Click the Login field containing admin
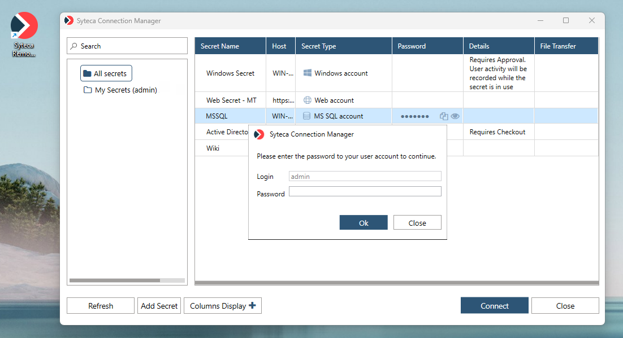This screenshot has width=623, height=338. (x=365, y=176)
